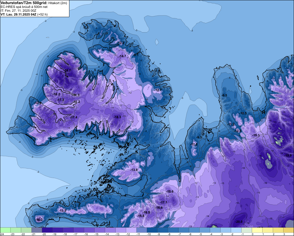Pick the dark purple -20 legend swatch
The image size is (294, 236).
pyautogui.click(x=47, y=230)
